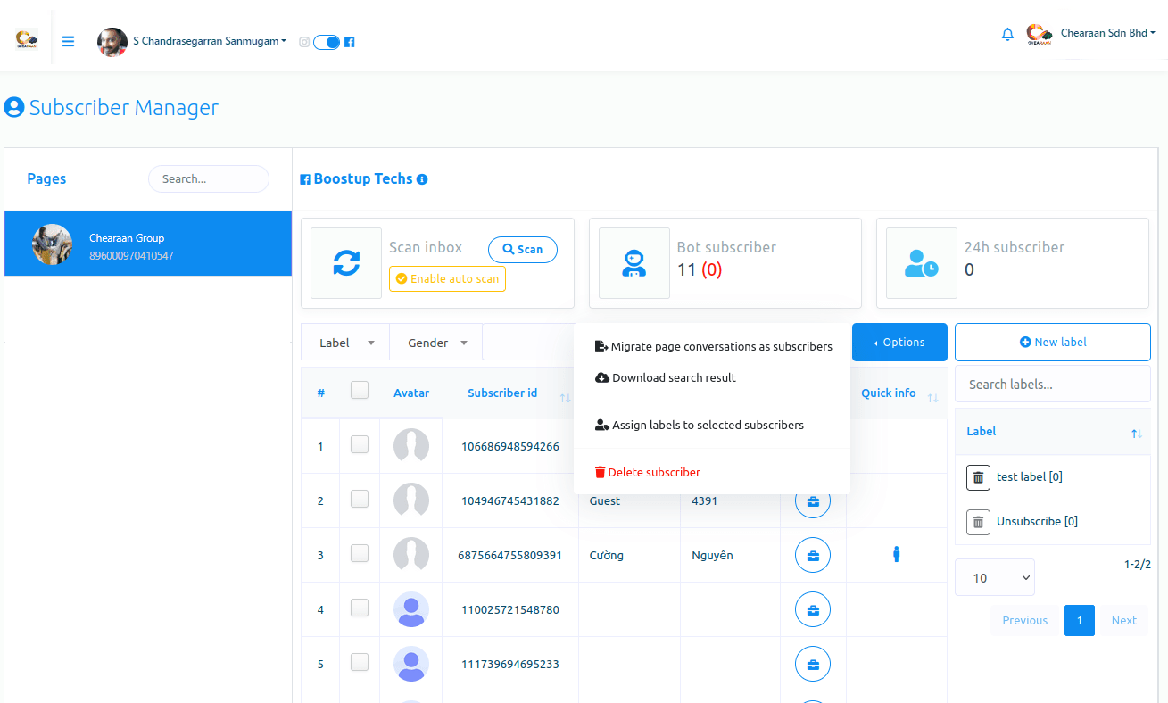Click the Search labels input field
The height and width of the screenshot is (703, 1168).
click(1052, 385)
